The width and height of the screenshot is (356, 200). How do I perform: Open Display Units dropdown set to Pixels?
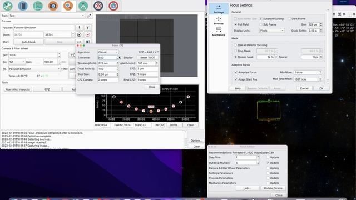click(x=272, y=31)
